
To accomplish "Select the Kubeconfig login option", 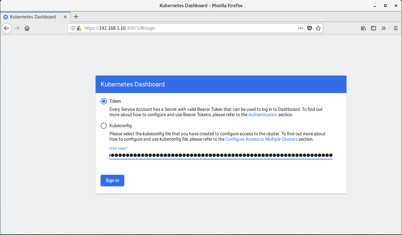I will [x=104, y=126].
